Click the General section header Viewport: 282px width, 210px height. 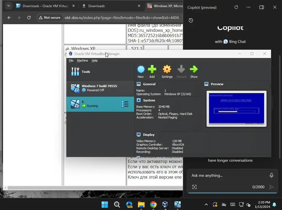(149, 84)
